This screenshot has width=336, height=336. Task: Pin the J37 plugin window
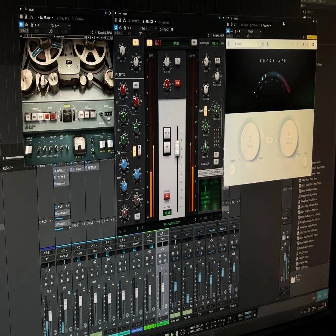pyautogui.click(x=105, y=13)
